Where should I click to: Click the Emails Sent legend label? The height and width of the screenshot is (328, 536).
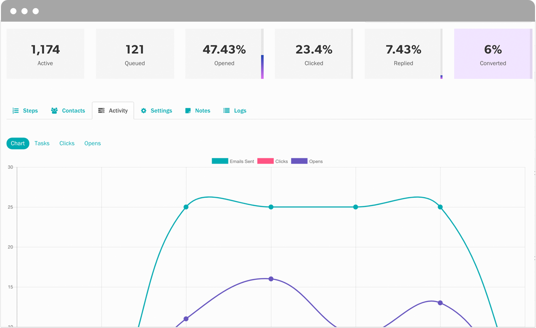pos(242,161)
